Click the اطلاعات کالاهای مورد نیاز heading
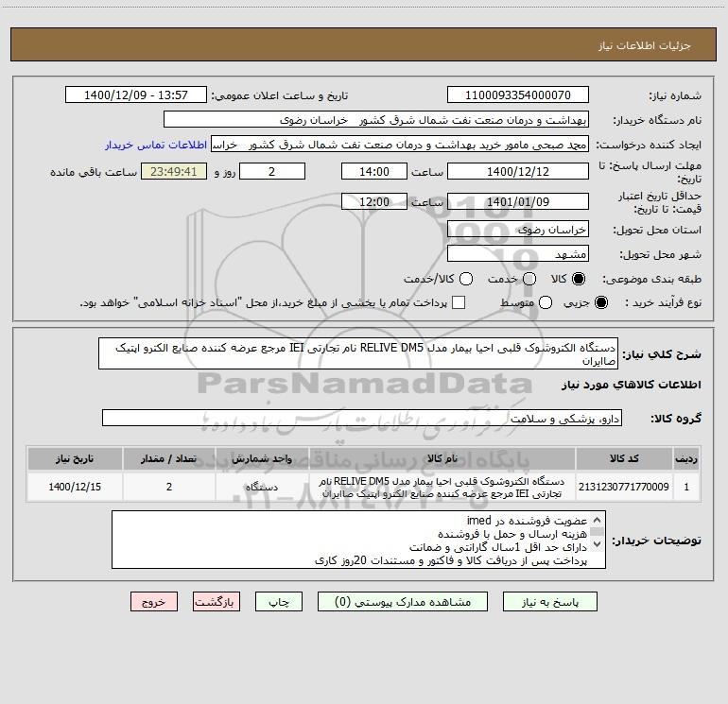The width and height of the screenshot is (728, 704). [632, 385]
